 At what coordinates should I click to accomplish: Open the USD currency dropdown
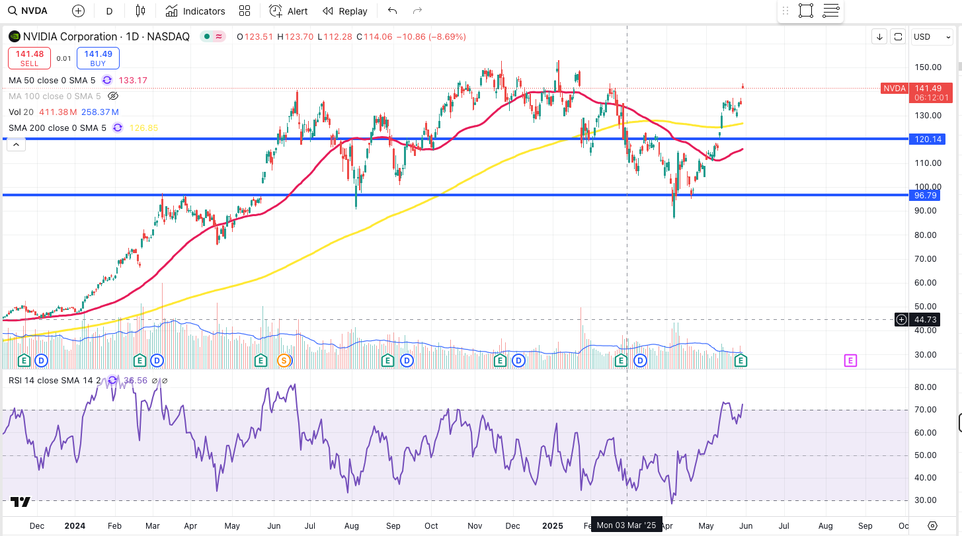click(932, 36)
